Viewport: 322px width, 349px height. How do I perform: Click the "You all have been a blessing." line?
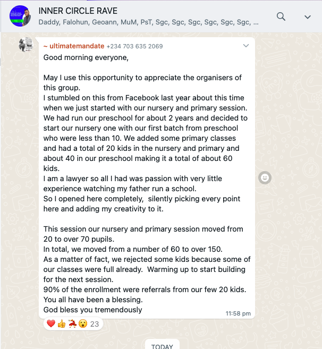pos(93,300)
